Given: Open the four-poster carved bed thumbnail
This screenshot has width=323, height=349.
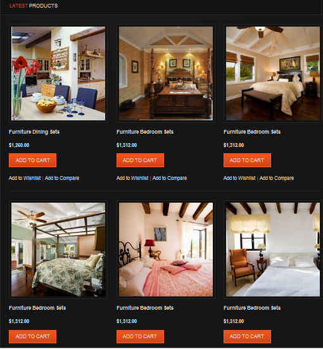Looking at the screenshot, I should (x=166, y=73).
